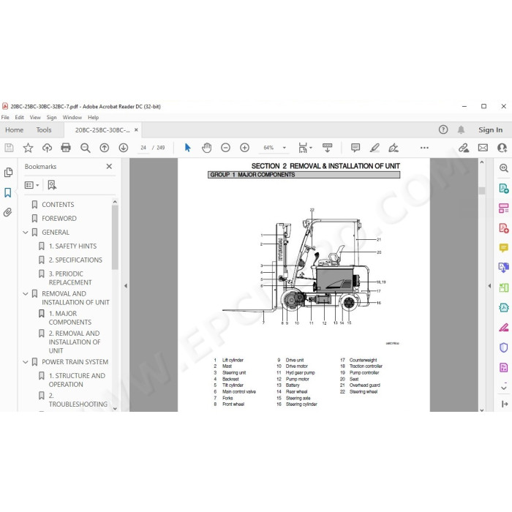The image size is (512, 512).
Task: Print the document
Action: pyautogui.click(x=66, y=148)
